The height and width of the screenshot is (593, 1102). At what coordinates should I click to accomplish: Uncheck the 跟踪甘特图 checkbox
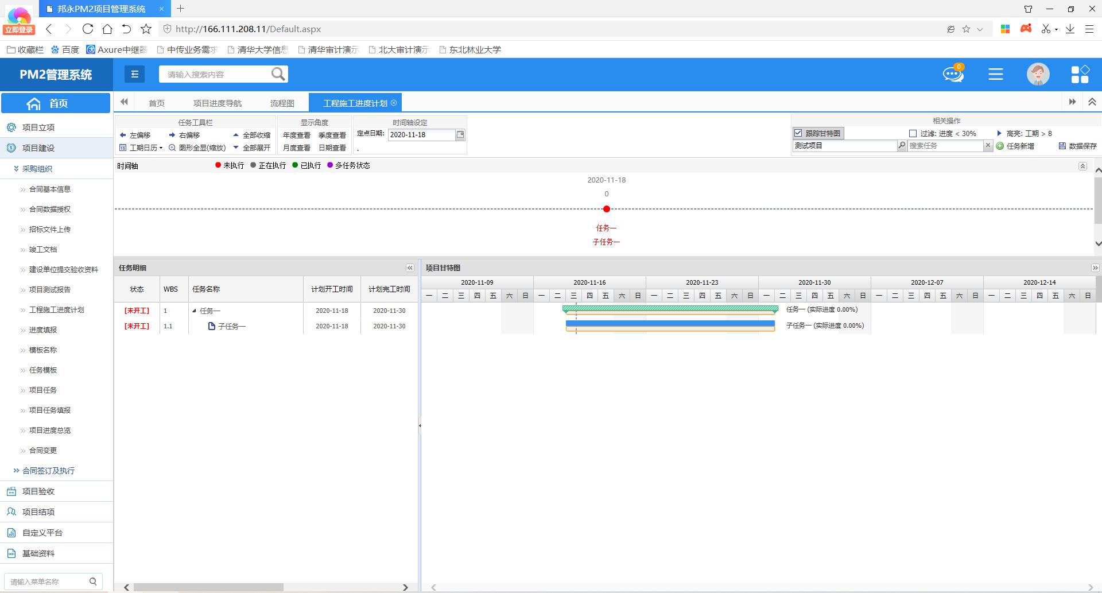(798, 133)
